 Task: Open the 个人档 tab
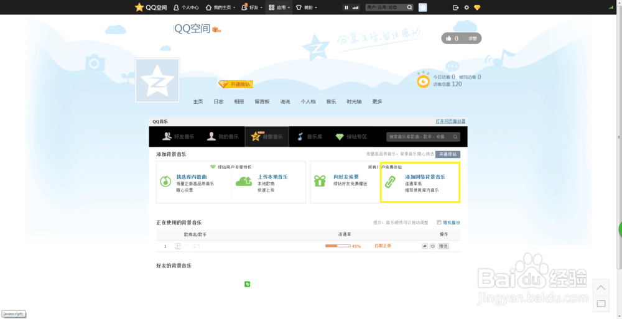309,101
